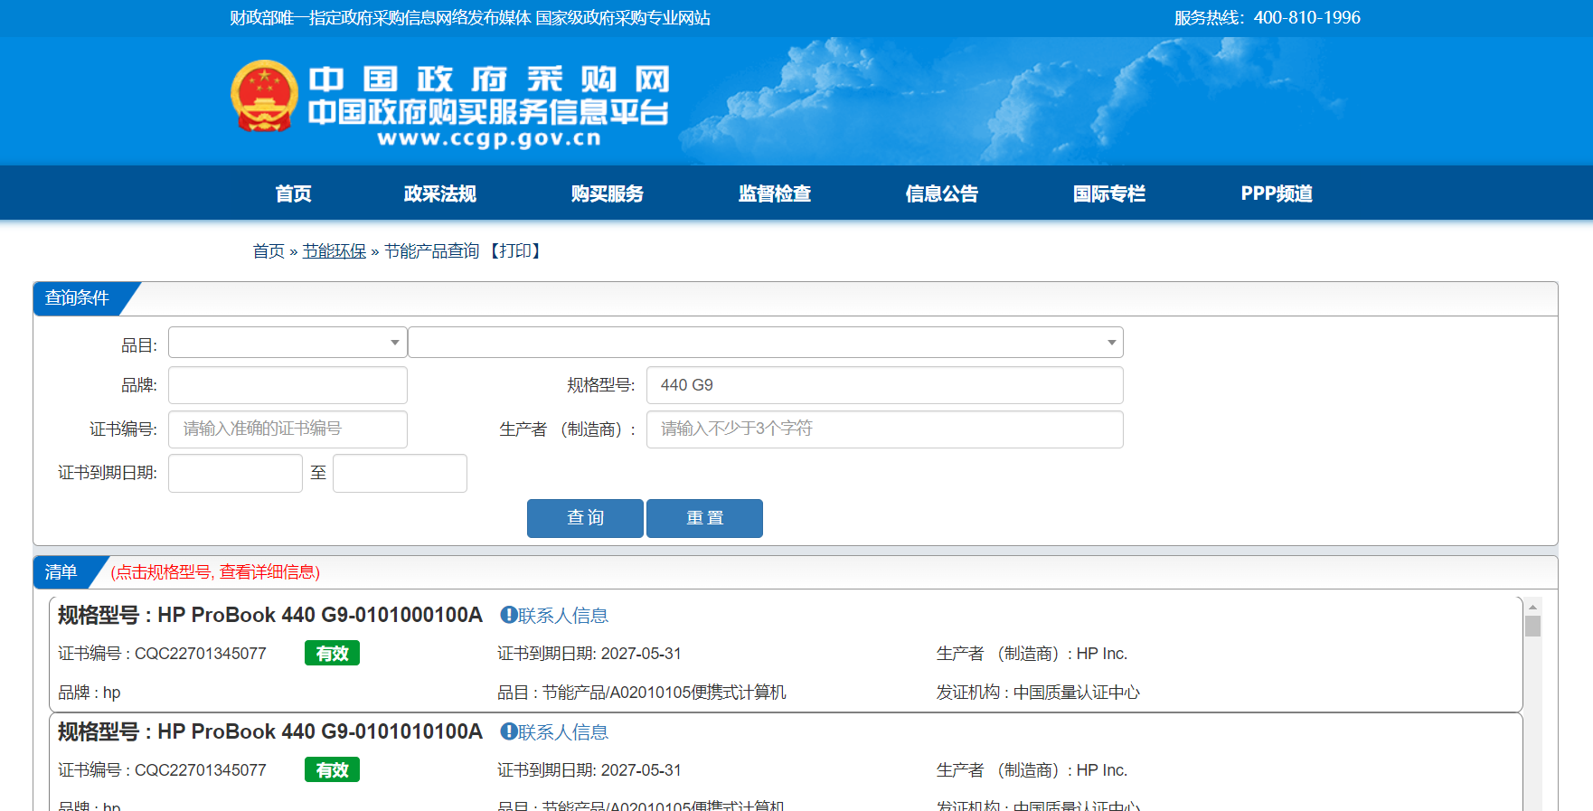Click the 节能产品查询 breadcrumb text

[431, 251]
